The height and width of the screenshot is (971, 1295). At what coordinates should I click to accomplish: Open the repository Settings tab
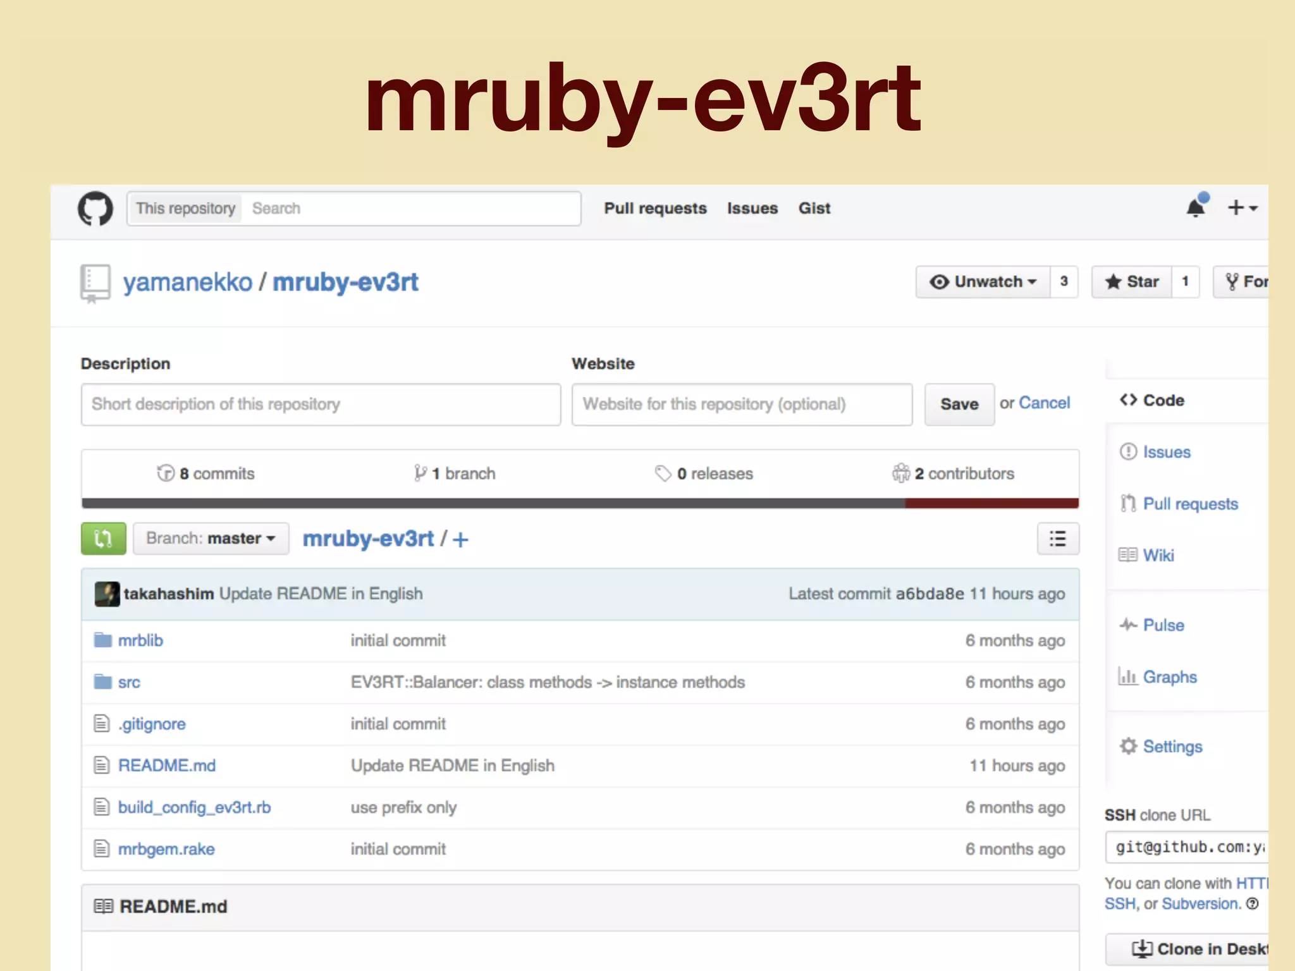pyautogui.click(x=1161, y=747)
